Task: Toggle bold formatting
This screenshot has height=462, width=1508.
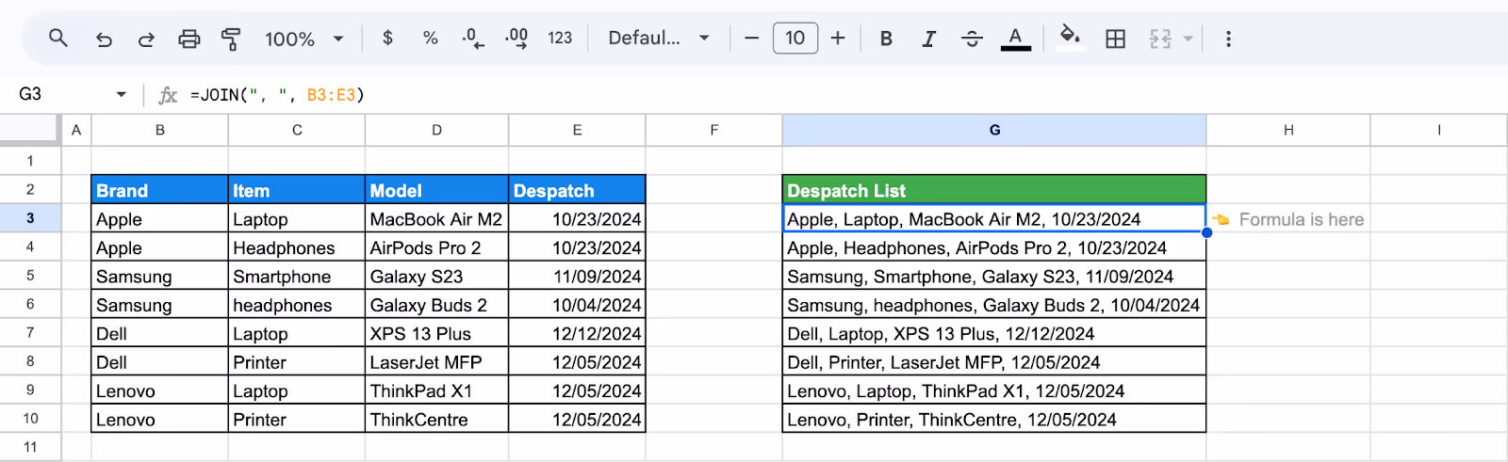Action: pos(886,39)
